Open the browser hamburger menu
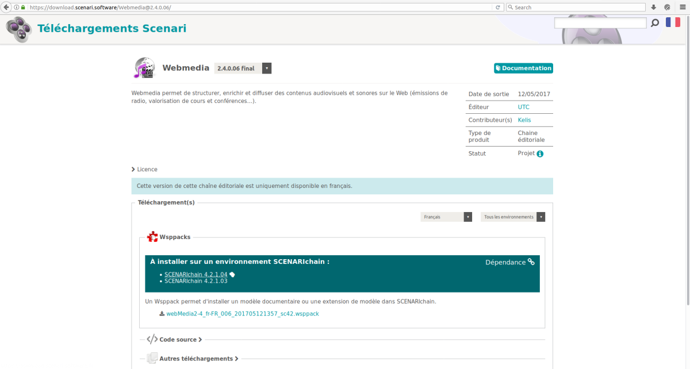Screen dimensions: 690x369 pos(682,7)
